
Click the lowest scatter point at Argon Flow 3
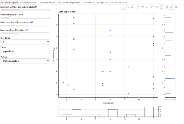click(x=74, y=90)
